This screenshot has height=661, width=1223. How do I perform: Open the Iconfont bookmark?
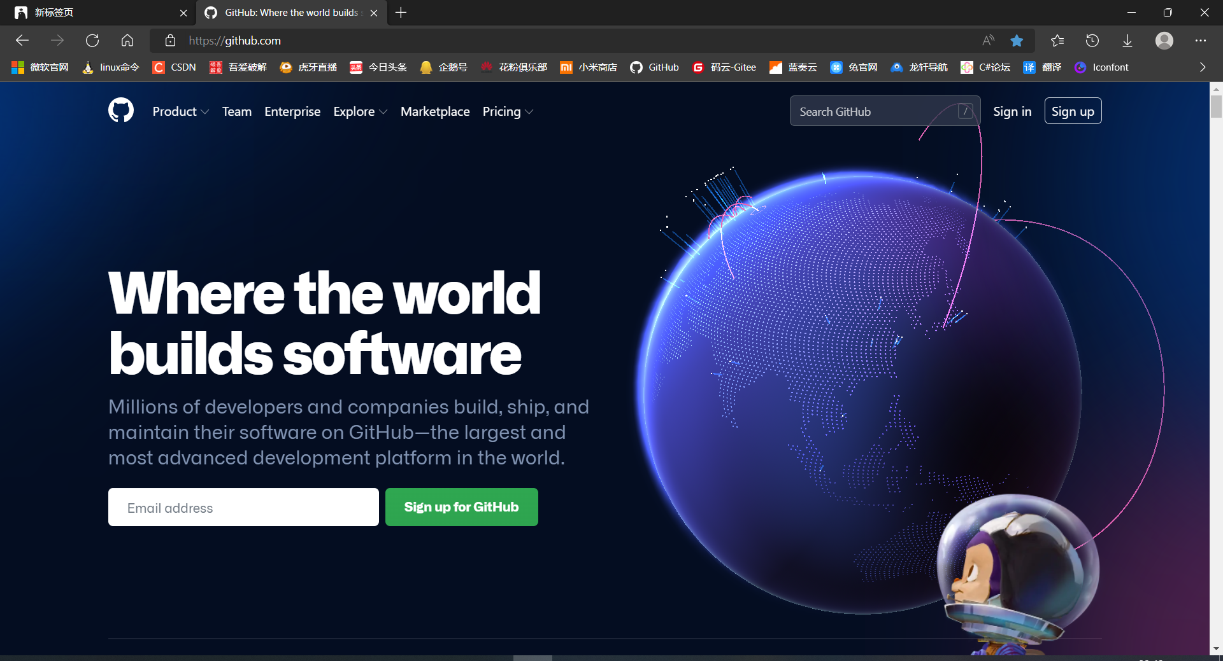[x=1101, y=67]
